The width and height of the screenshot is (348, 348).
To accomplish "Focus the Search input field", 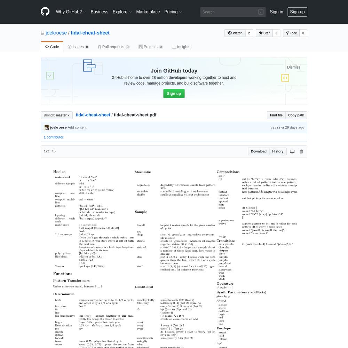I will click(233, 12).
